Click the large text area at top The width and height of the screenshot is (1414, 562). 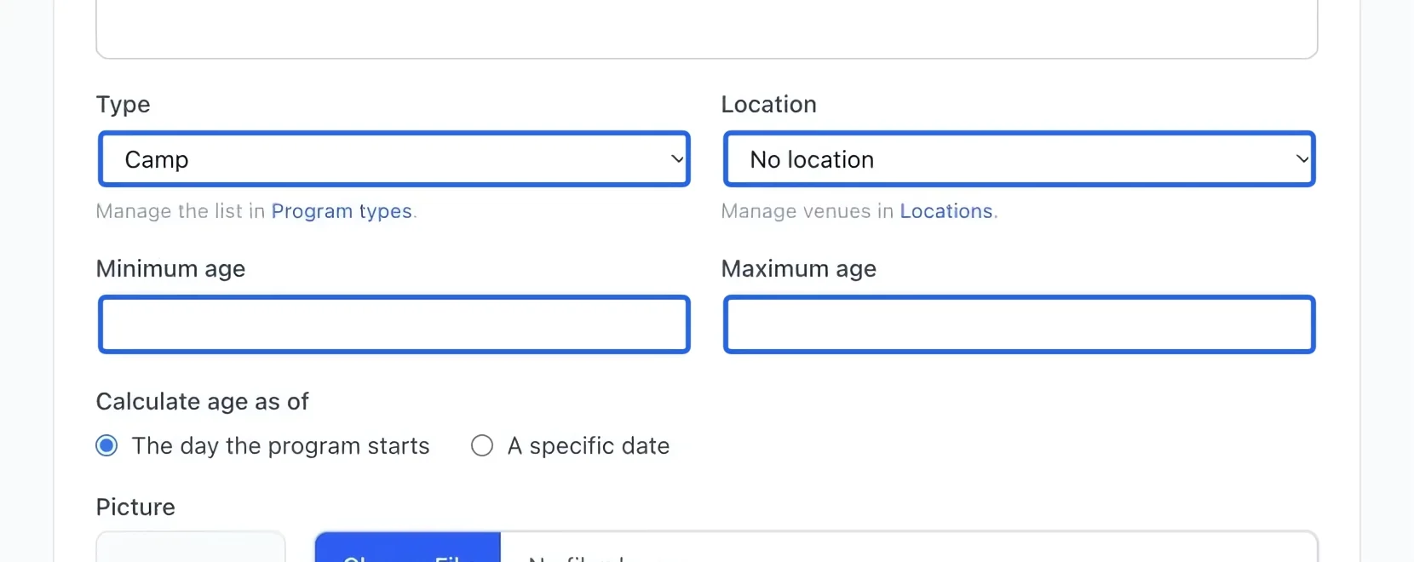707,29
